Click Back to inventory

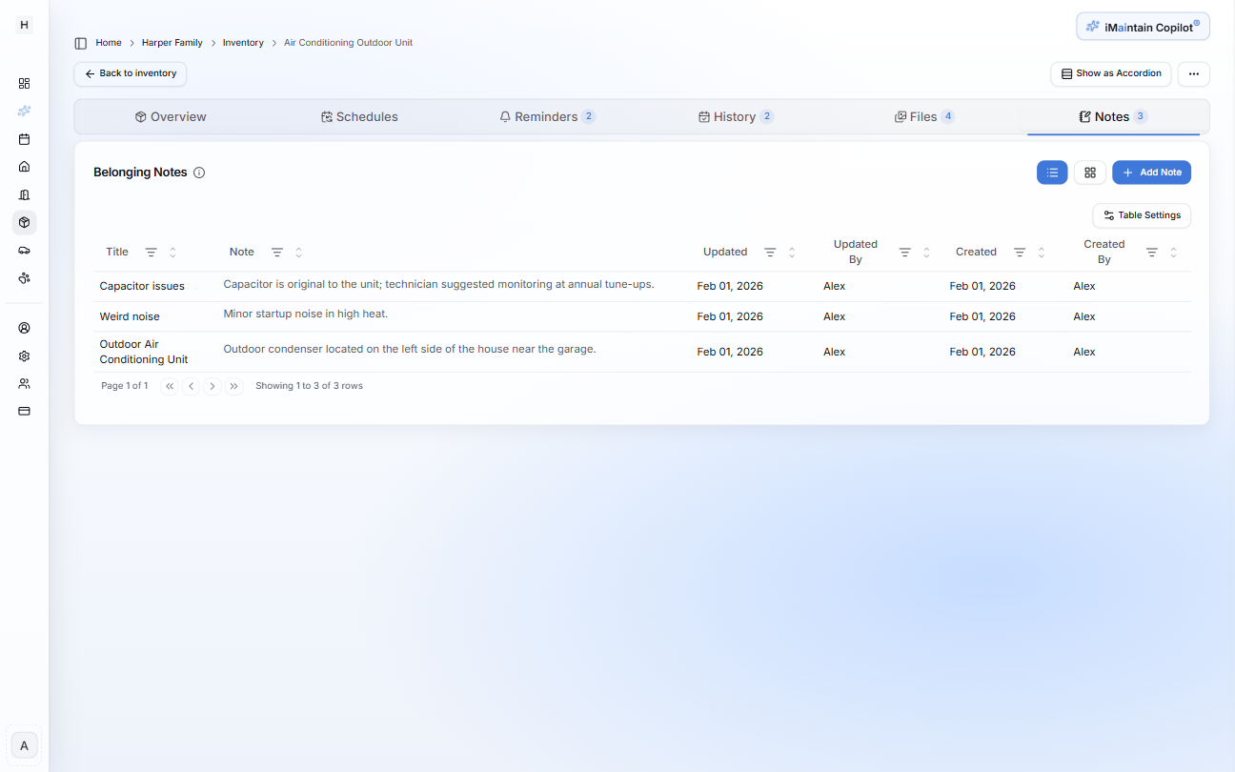(130, 73)
